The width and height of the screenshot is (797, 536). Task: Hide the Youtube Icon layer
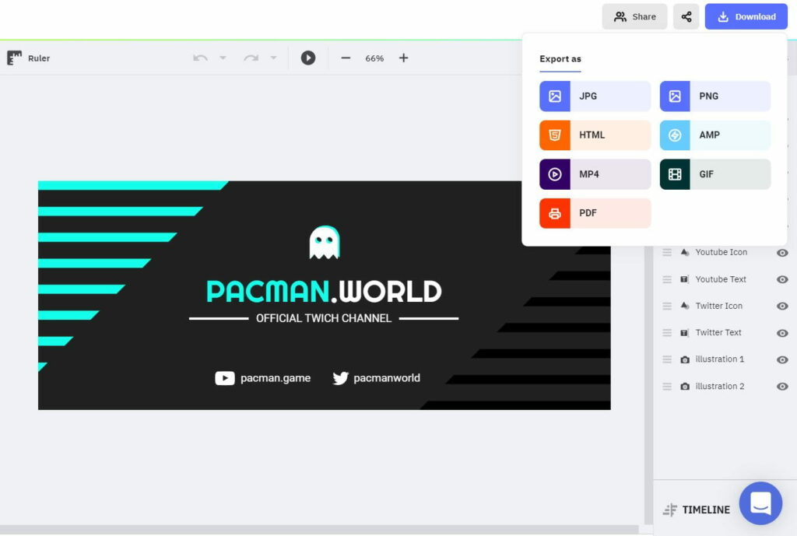pos(782,252)
